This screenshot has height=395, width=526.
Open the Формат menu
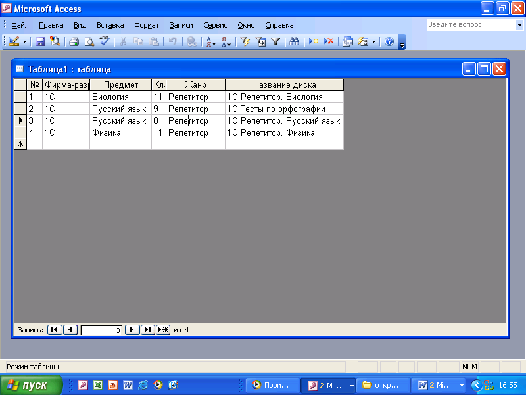click(x=147, y=25)
